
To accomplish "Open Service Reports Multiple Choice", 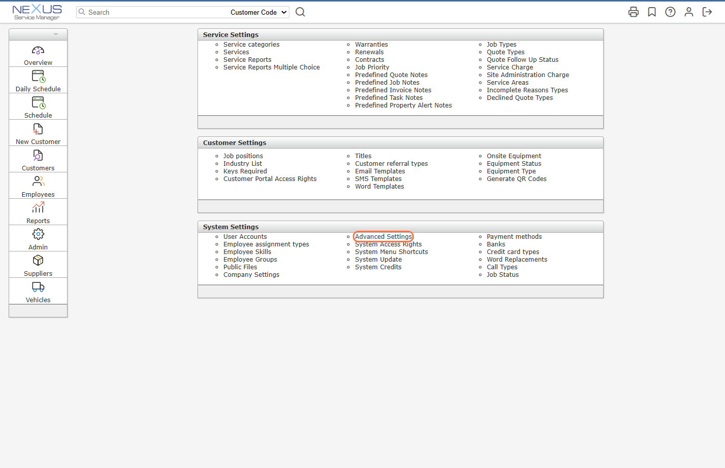I will tap(272, 67).
